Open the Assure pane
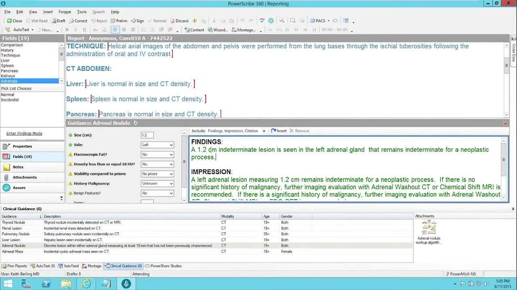 (x=32, y=188)
